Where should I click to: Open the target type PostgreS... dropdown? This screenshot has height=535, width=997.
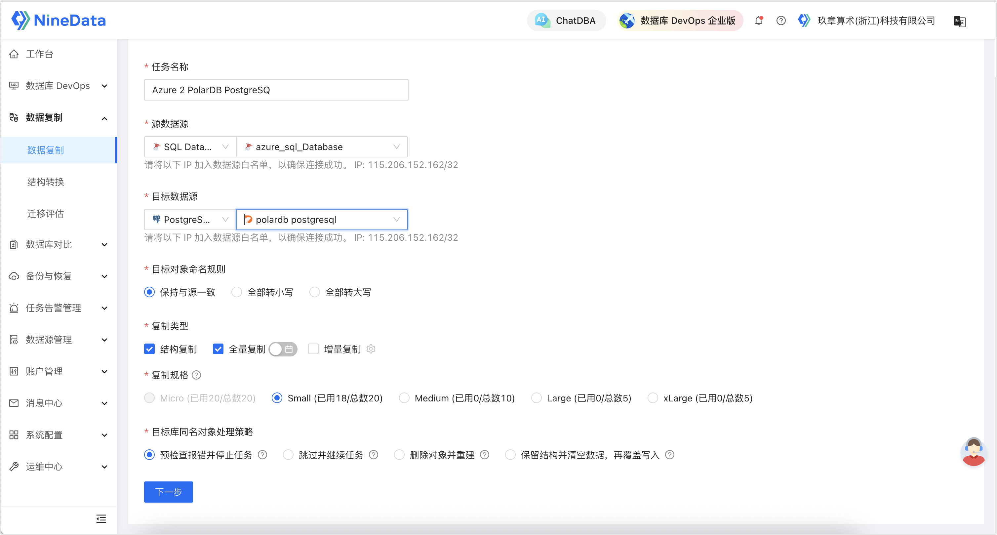[x=190, y=220]
